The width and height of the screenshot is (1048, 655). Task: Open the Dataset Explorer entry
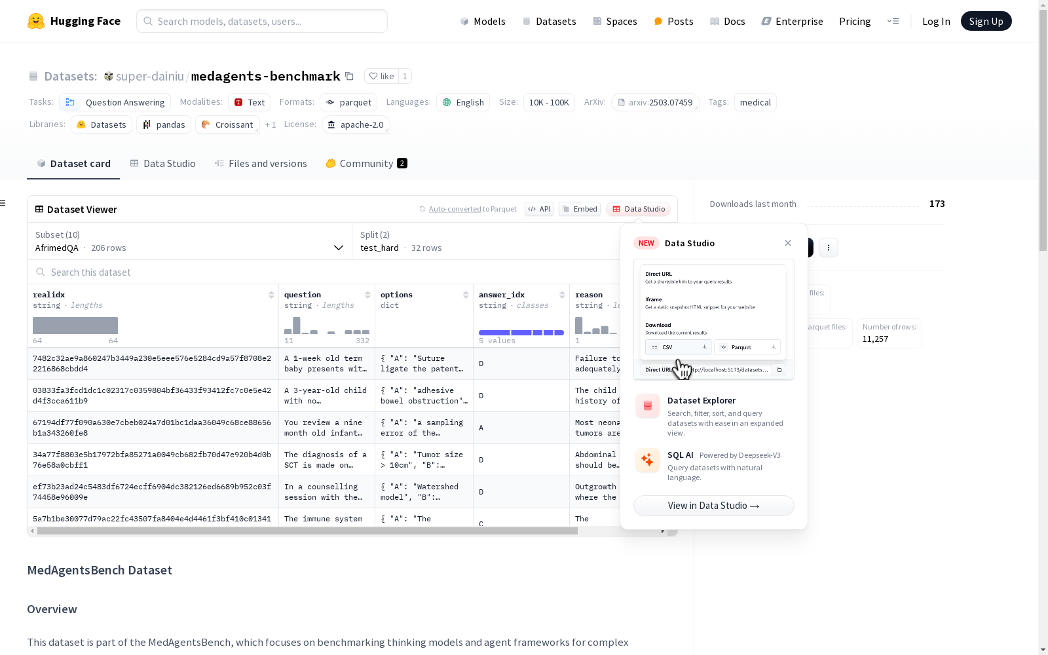click(x=714, y=417)
